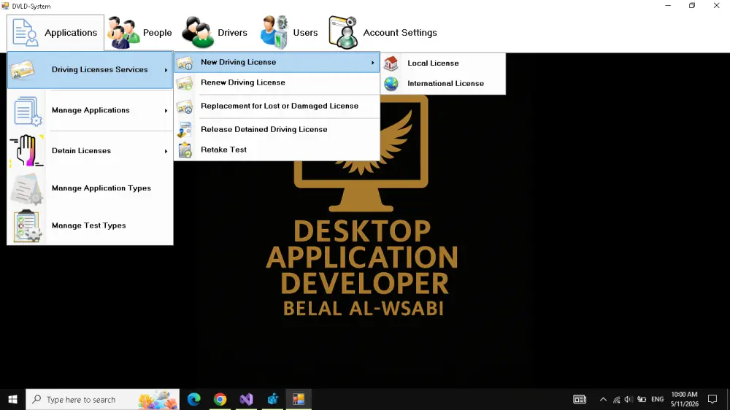The width and height of the screenshot is (730, 410).
Task: Select Local License option
Action: pos(443,63)
